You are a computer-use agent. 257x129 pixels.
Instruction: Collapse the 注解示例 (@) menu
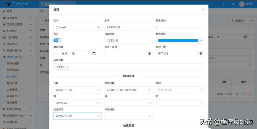(x=17, y=57)
